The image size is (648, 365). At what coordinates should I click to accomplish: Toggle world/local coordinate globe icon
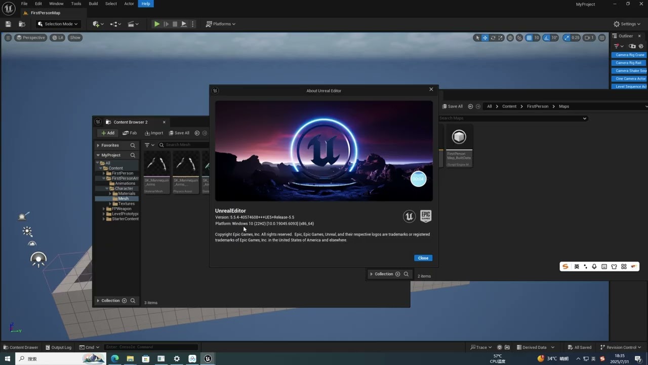(510, 38)
